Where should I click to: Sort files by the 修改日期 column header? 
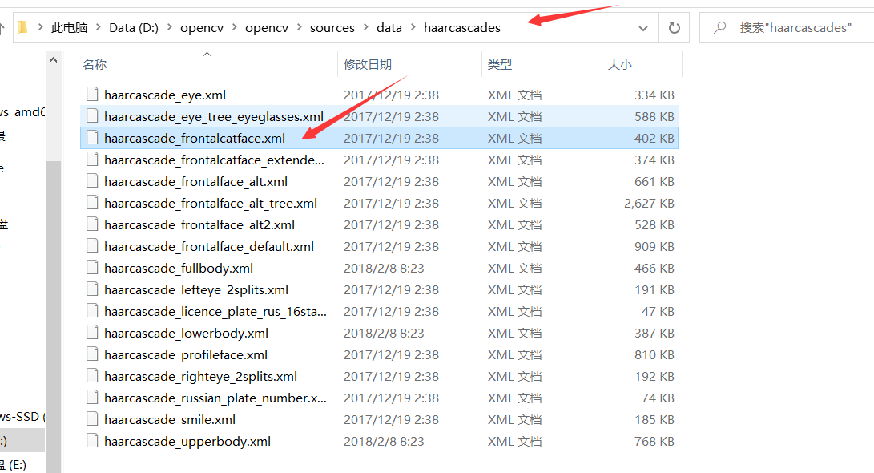370,64
